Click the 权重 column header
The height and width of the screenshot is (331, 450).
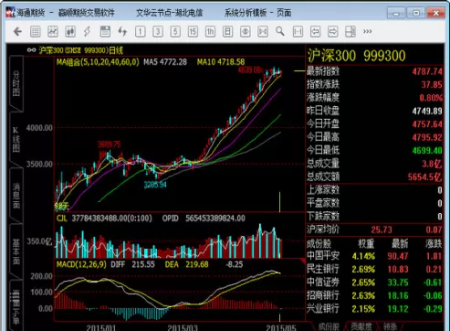[x=366, y=243]
